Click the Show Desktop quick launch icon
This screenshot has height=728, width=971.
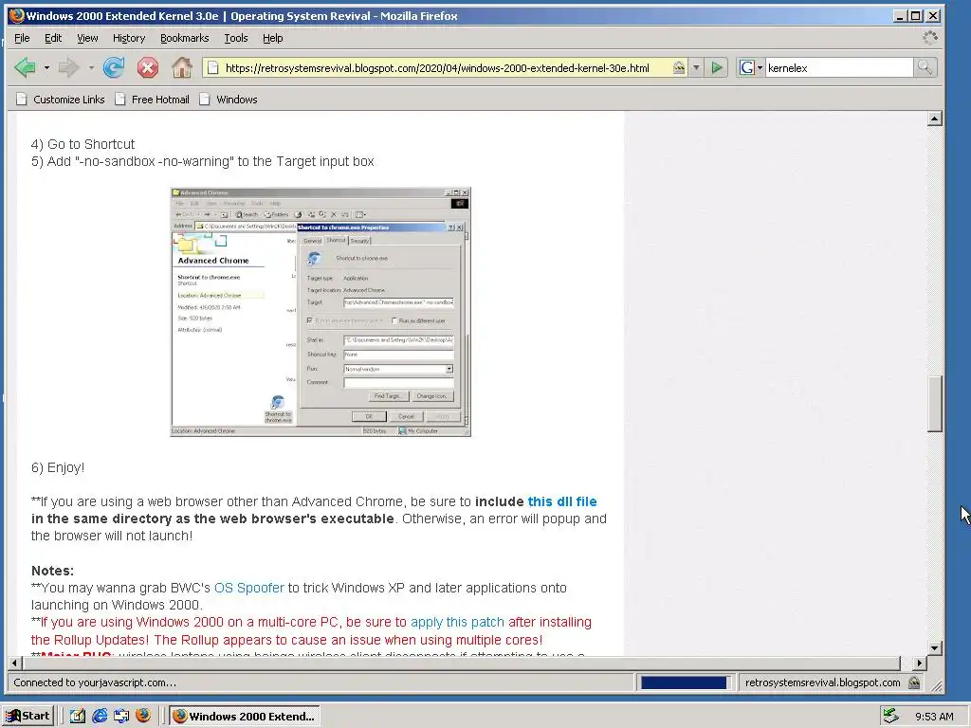pyautogui.click(x=78, y=716)
